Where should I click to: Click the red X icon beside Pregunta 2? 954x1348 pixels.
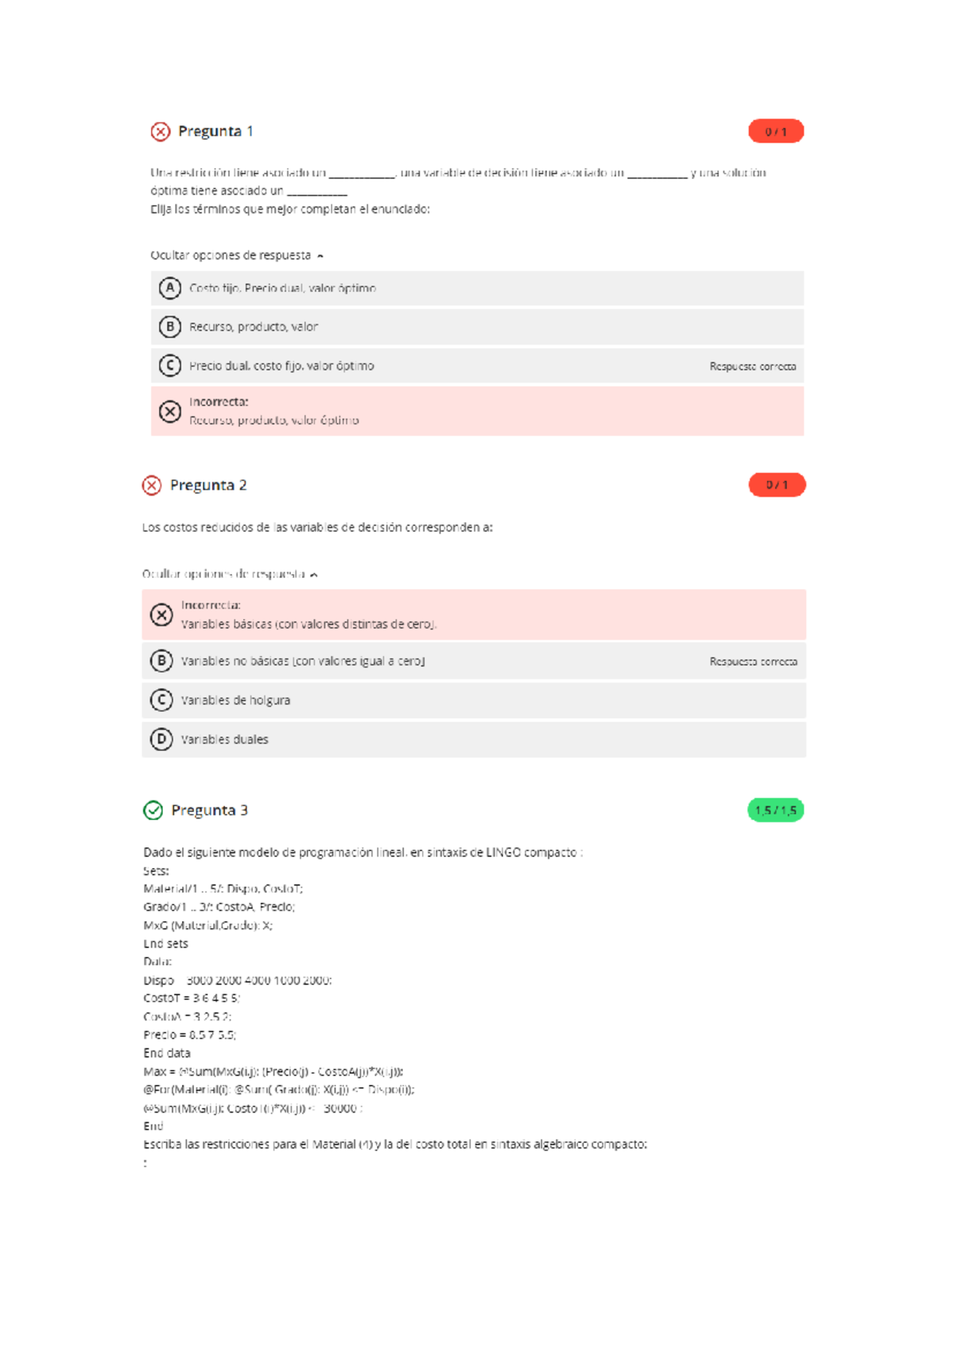(x=151, y=485)
